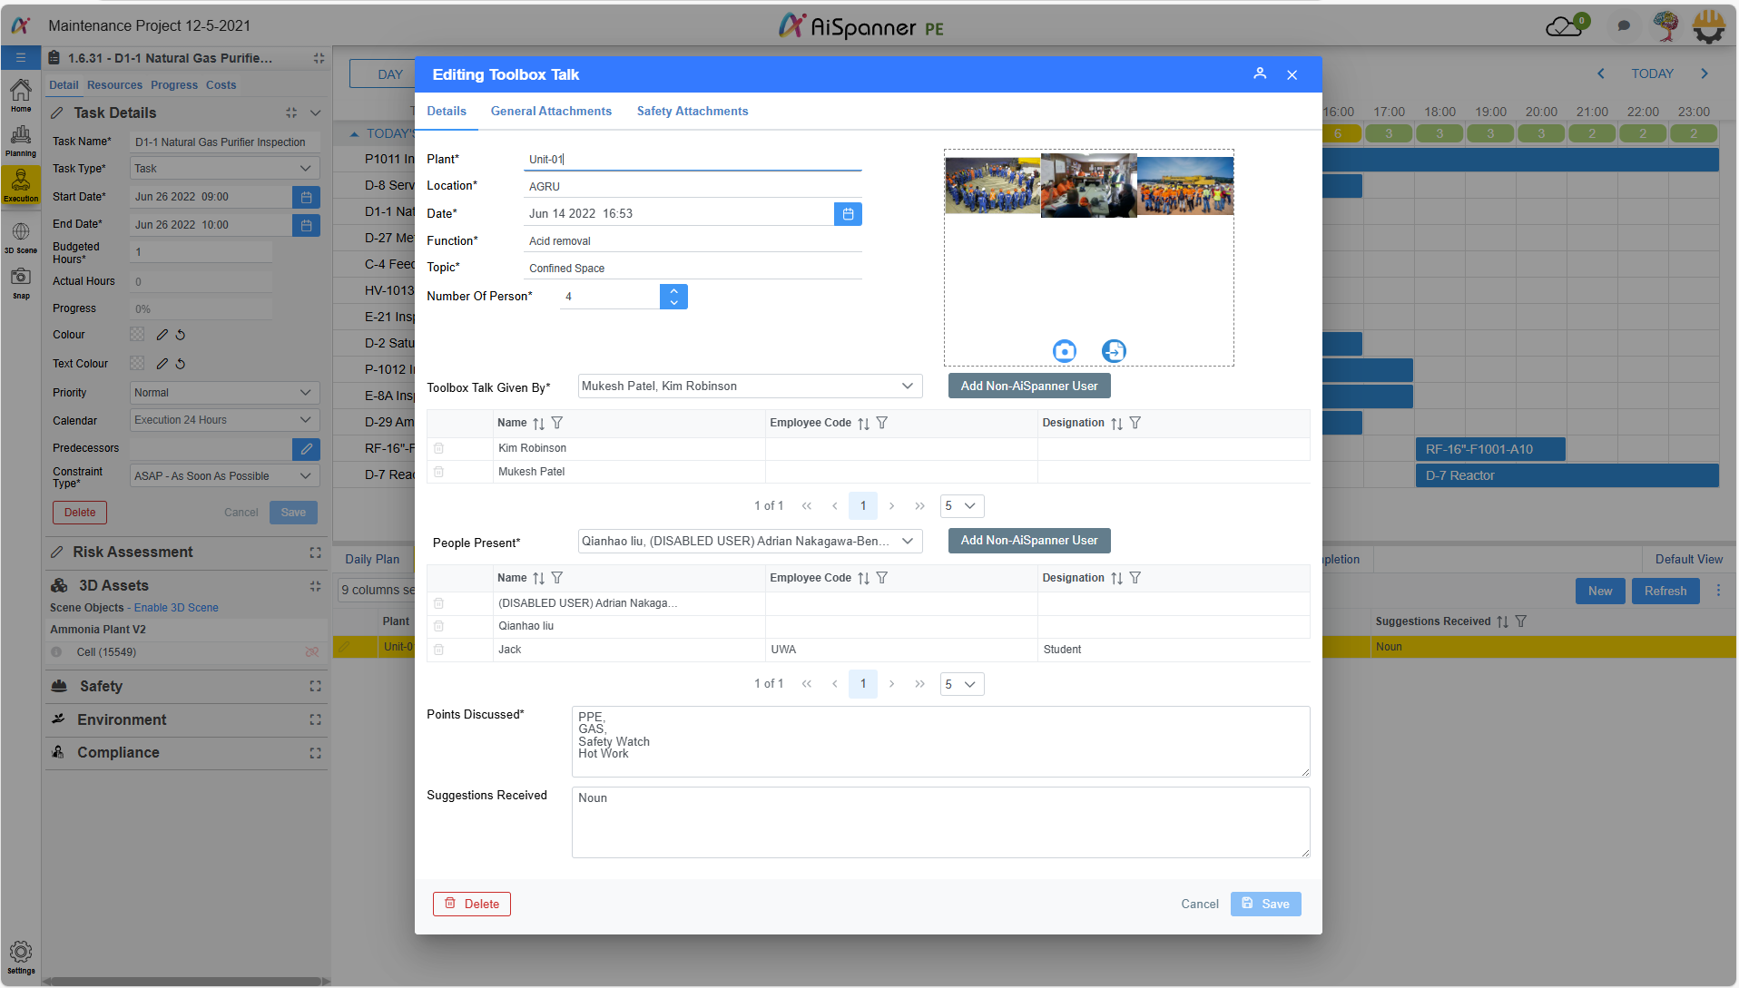This screenshot has height=988, width=1739.
Task: Increase the Number Of Person value
Action: coord(673,291)
